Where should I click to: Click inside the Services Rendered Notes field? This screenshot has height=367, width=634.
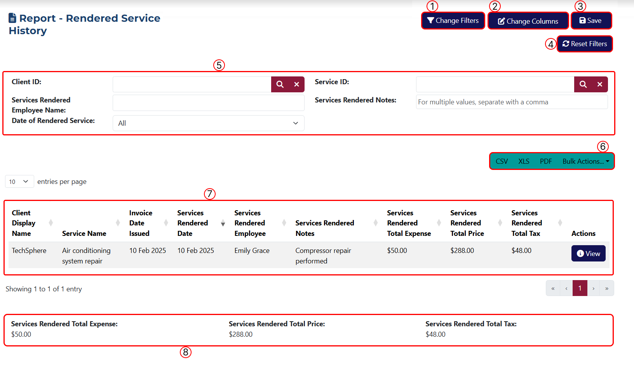tap(512, 102)
